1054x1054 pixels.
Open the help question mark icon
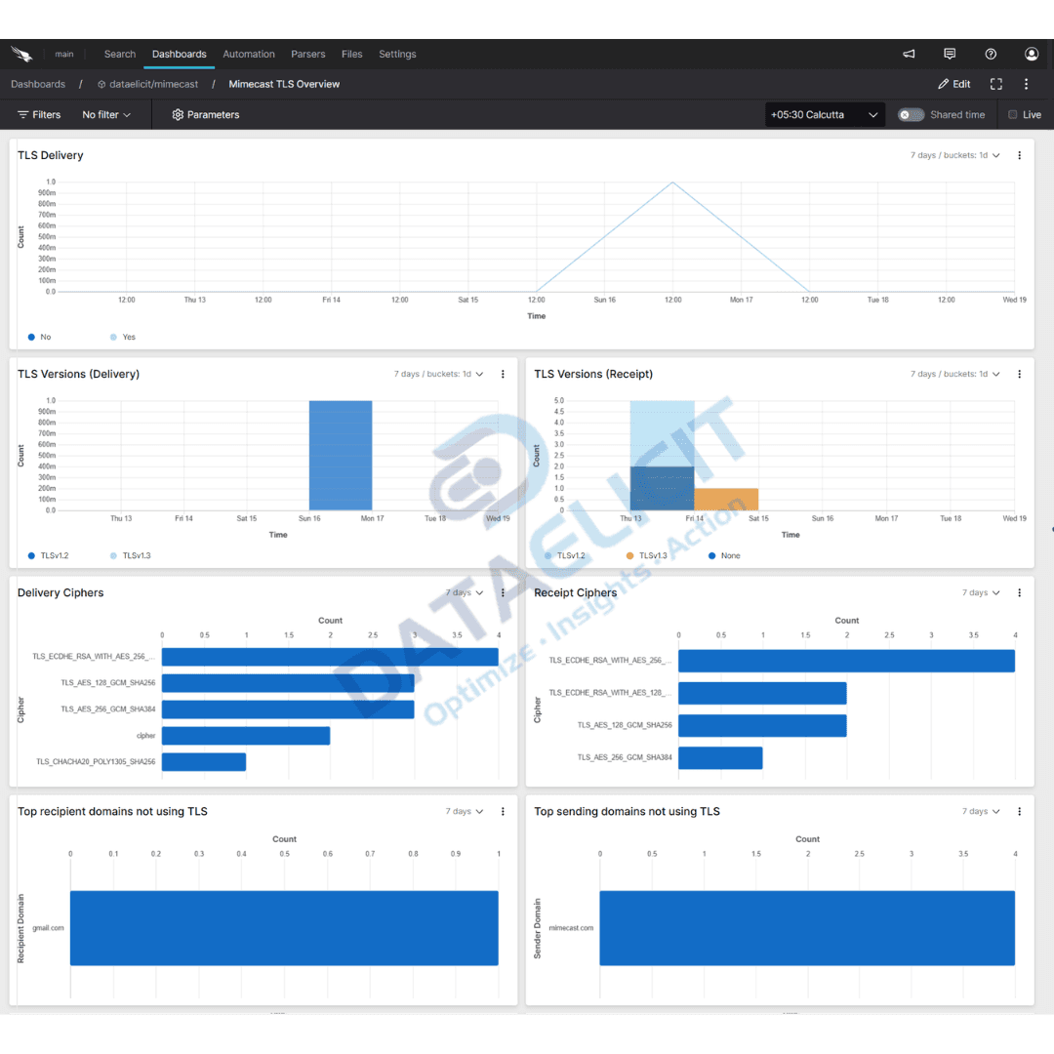[x=991, y=54]
